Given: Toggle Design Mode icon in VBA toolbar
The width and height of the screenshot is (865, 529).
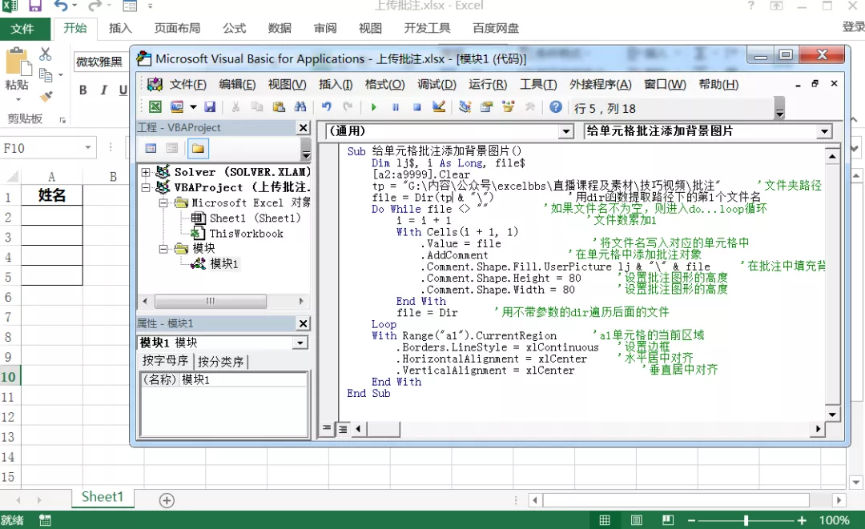Looking at the screenshot, I should [x=439, y=107].
